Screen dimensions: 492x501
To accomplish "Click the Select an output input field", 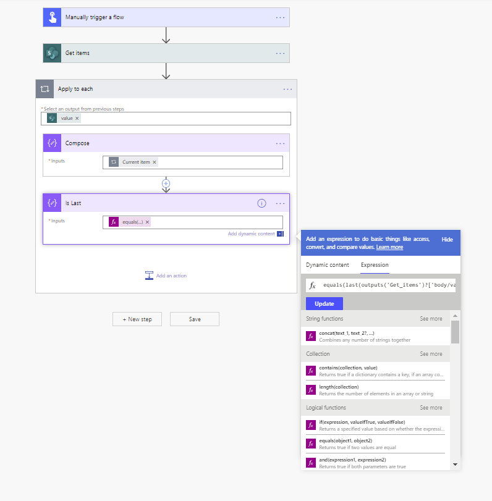I will [166, 119].
